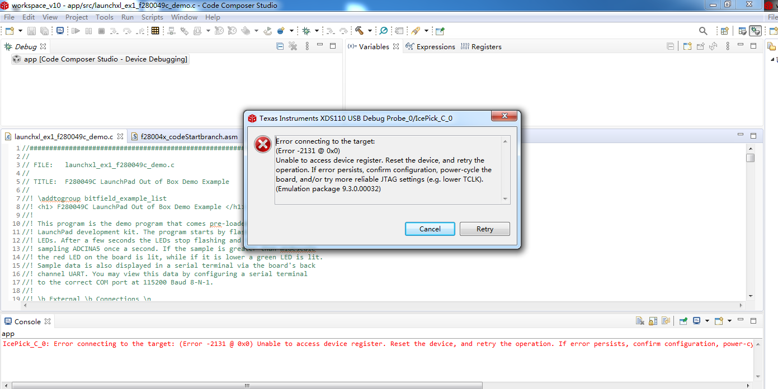Open the New file dropdown arrow
This screenshot has width=778, height=389.
pyautogui.click(x=20, y=31)
